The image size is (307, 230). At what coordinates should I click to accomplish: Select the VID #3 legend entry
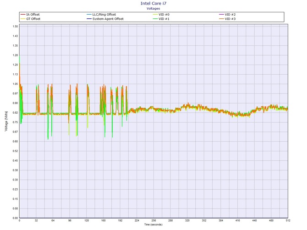pyautogui.click(x=227, y=19)
